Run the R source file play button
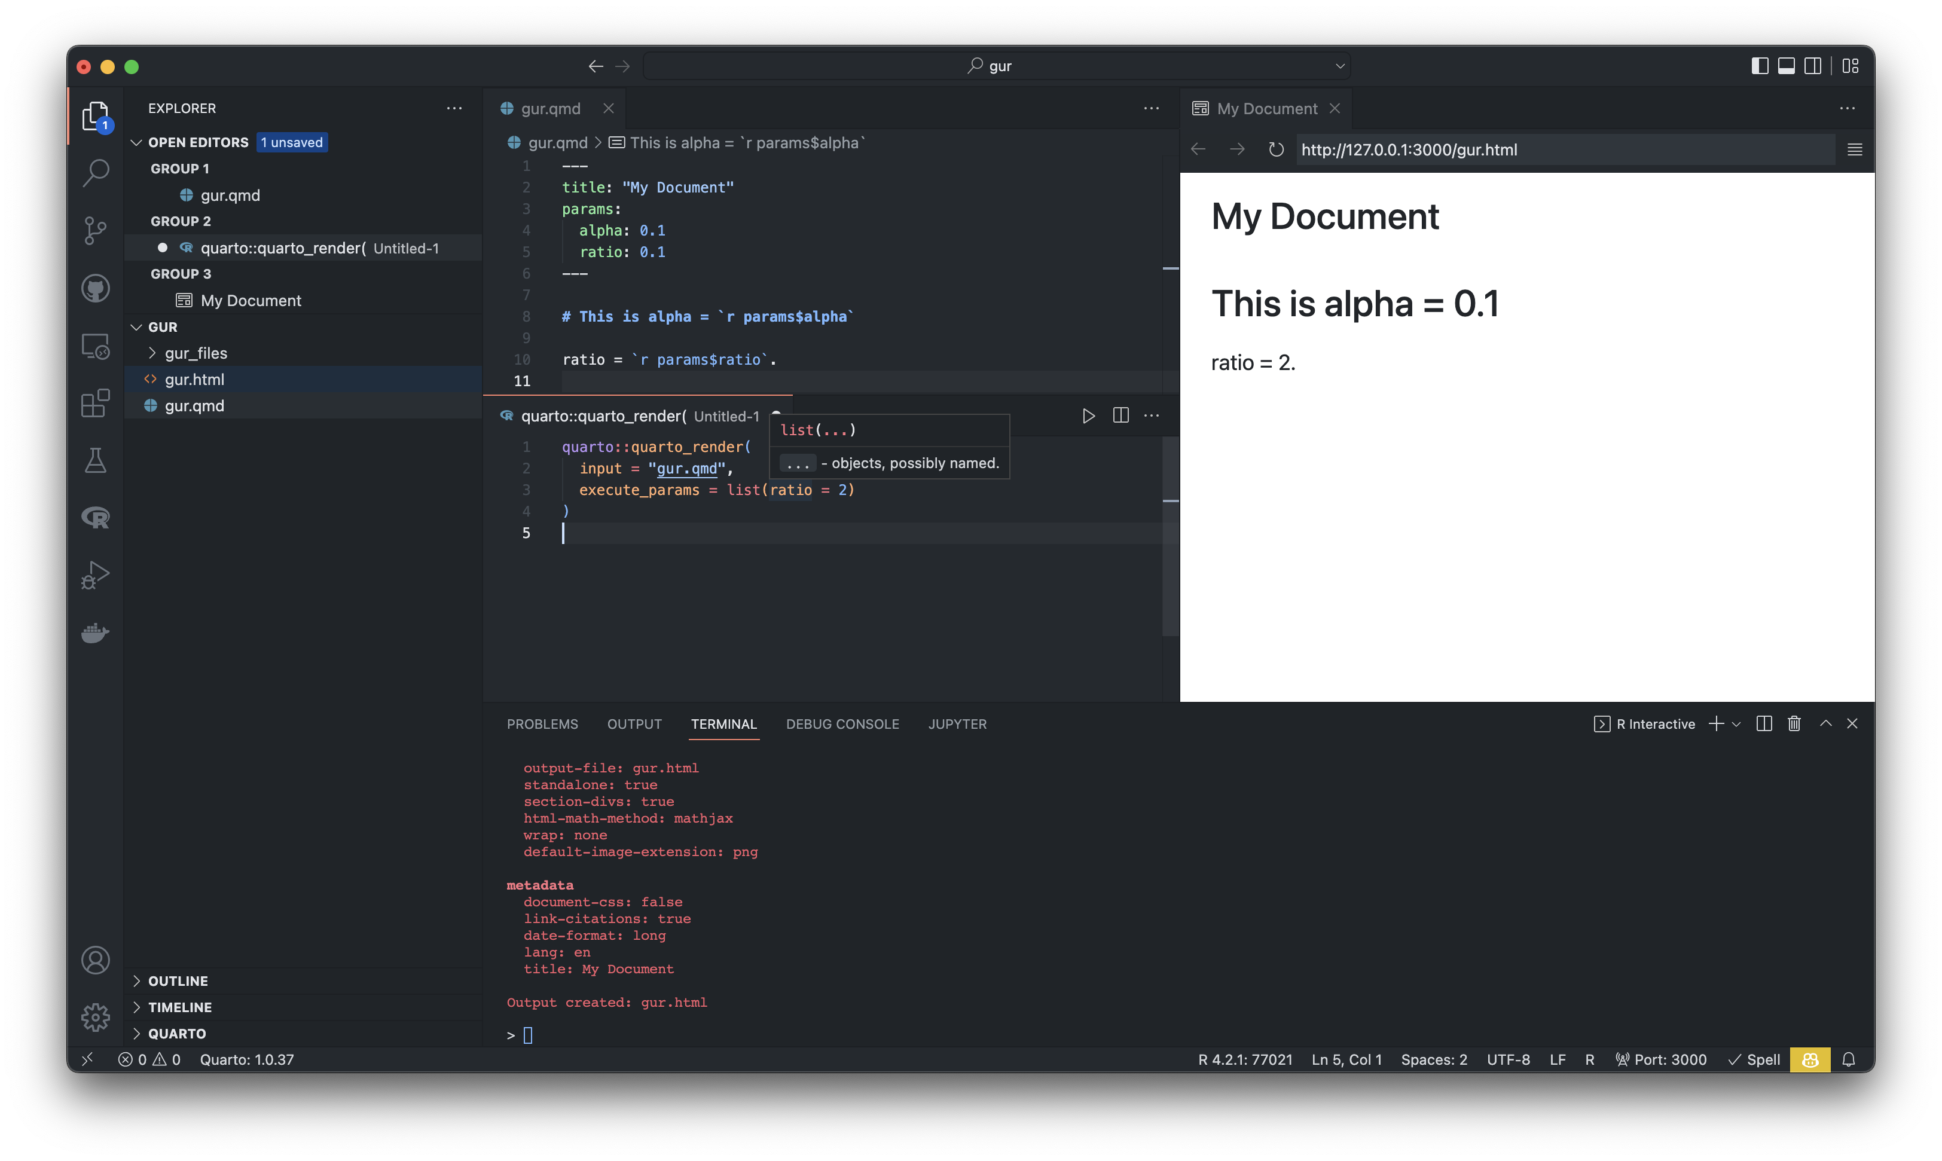The width and height of the screenshot is (1942, 1161). click(x=1088, y=416)
